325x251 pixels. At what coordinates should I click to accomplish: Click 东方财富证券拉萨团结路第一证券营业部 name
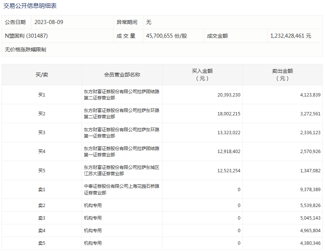click(x=122, y=152)
